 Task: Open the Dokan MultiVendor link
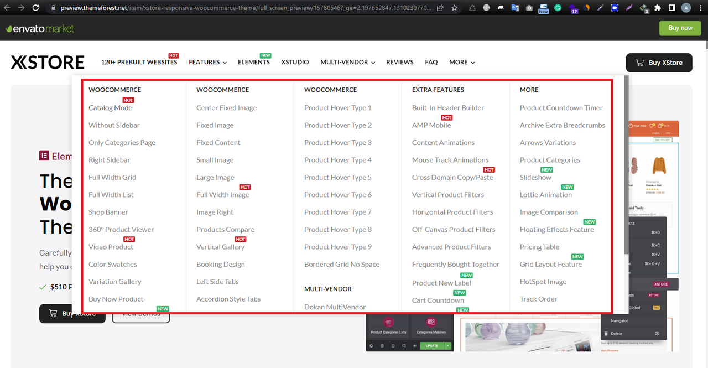pos(335,307)
